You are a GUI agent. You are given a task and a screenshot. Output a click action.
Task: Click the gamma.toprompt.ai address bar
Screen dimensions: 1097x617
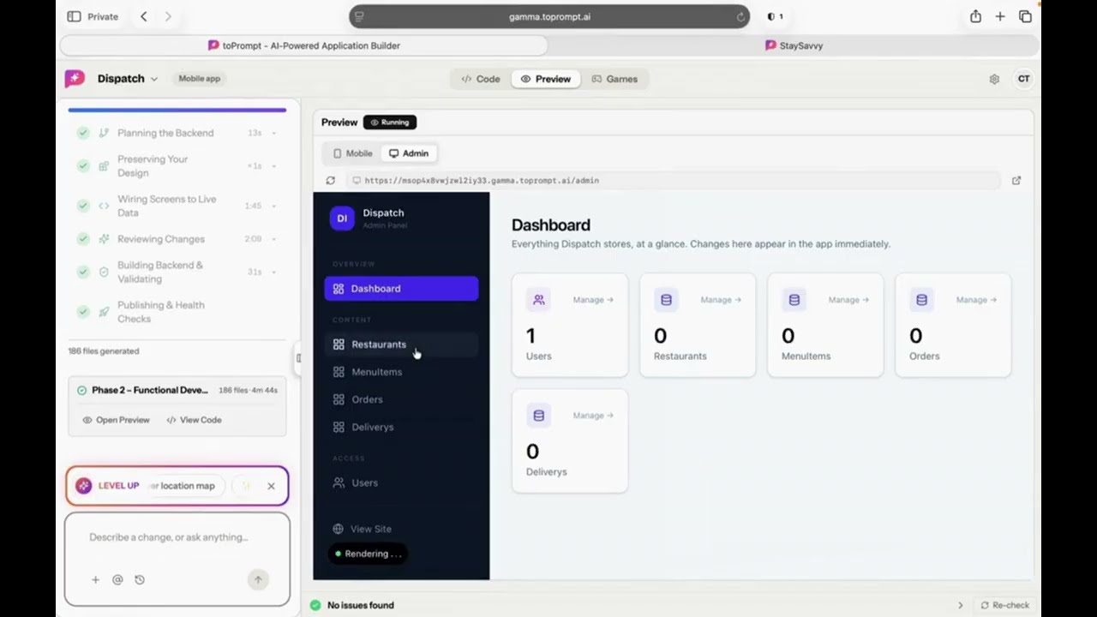coord(549,16)
